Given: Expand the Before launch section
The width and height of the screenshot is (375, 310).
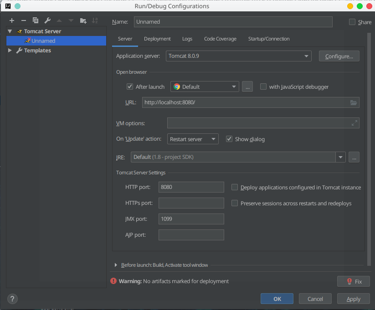Looking at the screenshot, I should 116,265.
